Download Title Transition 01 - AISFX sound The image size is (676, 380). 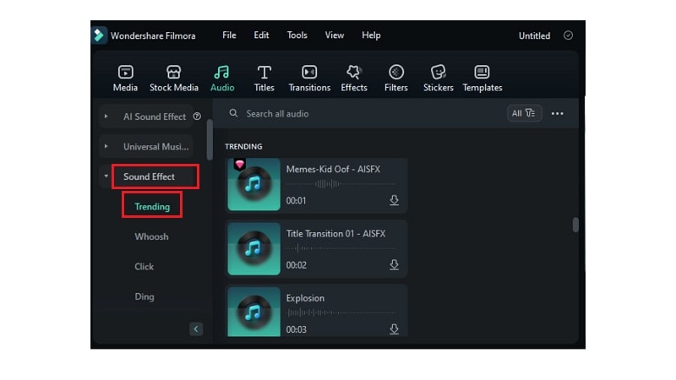click(x=394, y=265)
